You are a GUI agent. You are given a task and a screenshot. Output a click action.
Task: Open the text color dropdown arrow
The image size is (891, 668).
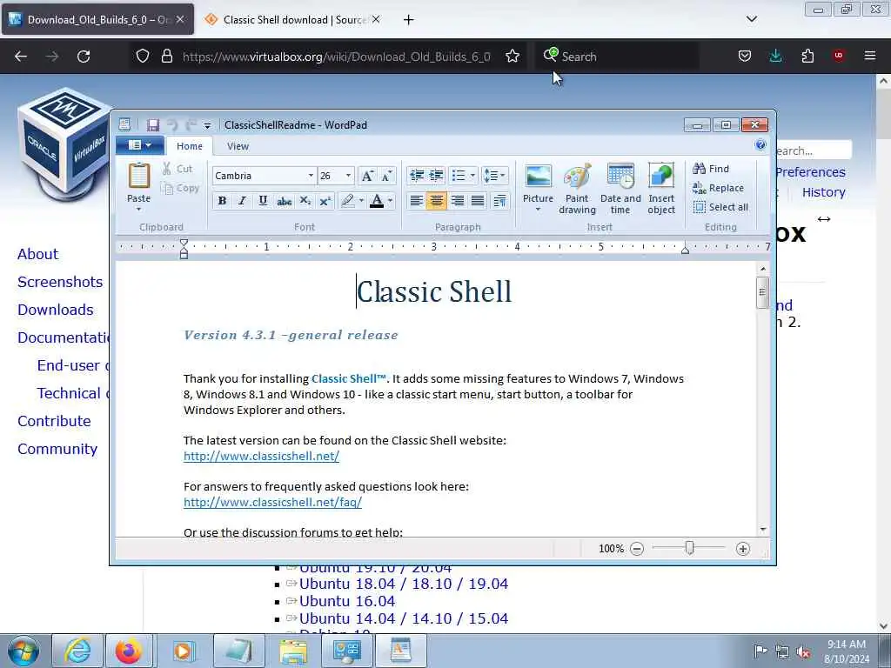click(391, 201)
